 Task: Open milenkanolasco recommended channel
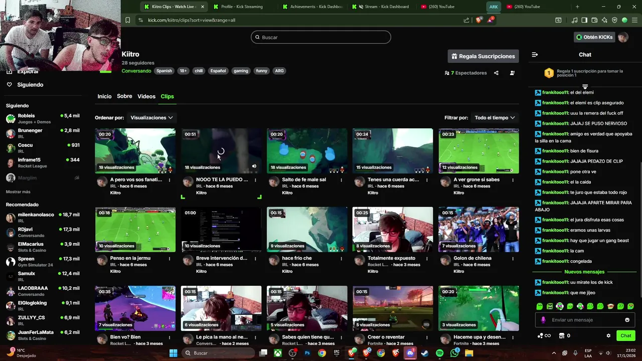tap(43, 217)
